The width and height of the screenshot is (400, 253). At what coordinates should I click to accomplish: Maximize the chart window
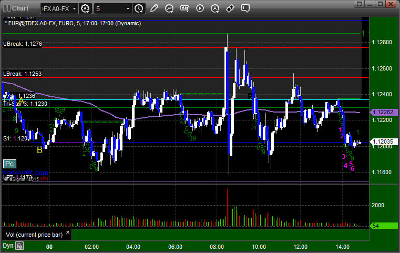(x=380, y=4)
